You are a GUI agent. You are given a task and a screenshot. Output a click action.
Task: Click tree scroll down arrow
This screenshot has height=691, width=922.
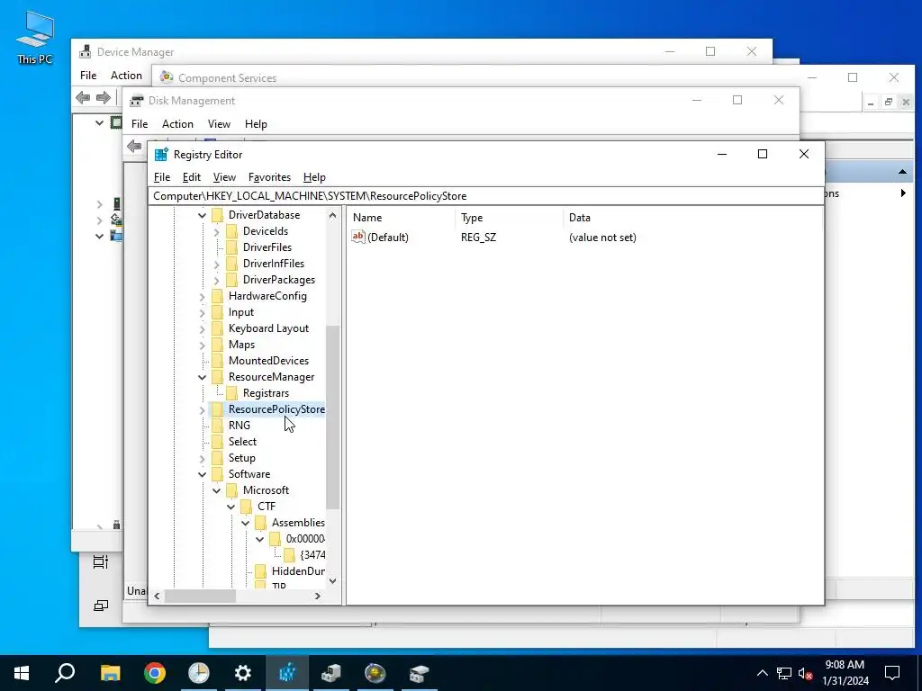(x=333, y=581)
